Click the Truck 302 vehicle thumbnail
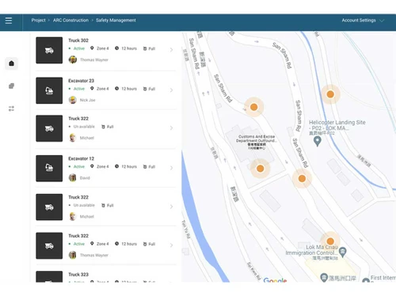The height and width of the screenshot is (297, 396). pos(49,50)
